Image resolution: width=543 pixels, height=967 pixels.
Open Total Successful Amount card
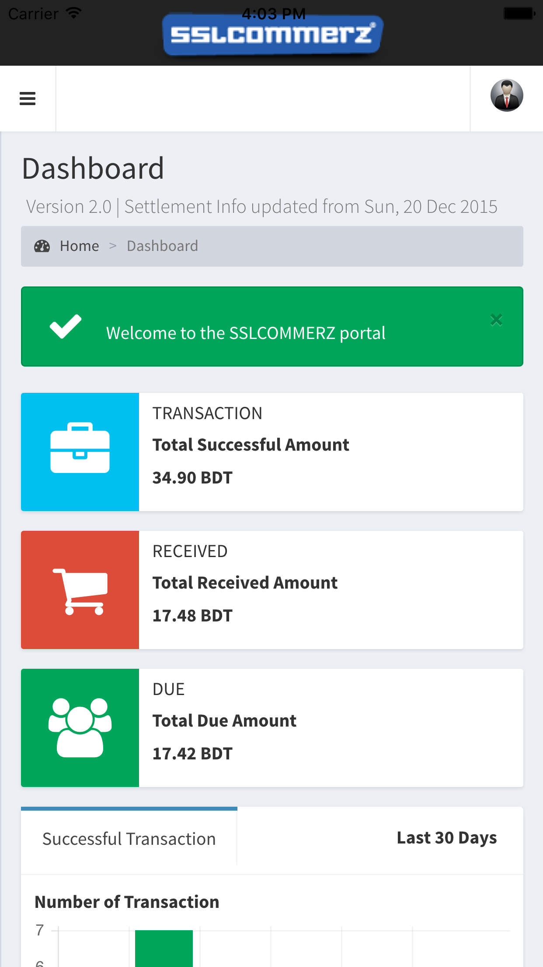coord(272,452)
